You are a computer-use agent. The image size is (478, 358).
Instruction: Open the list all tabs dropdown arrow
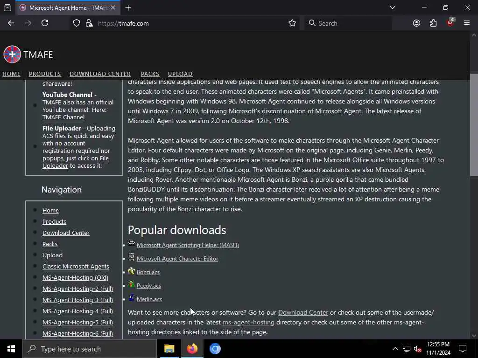point(392,7)
